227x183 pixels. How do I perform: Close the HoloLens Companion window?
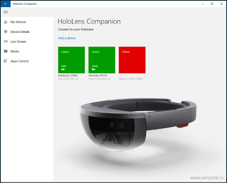pos(222,4)
